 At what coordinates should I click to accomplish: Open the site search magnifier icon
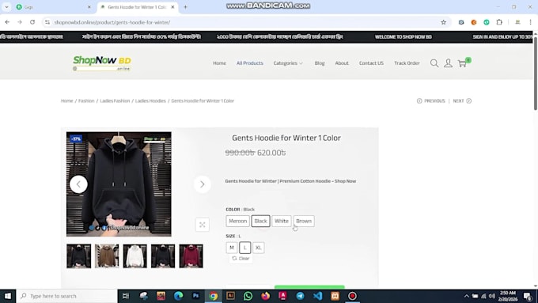(434, 63)
